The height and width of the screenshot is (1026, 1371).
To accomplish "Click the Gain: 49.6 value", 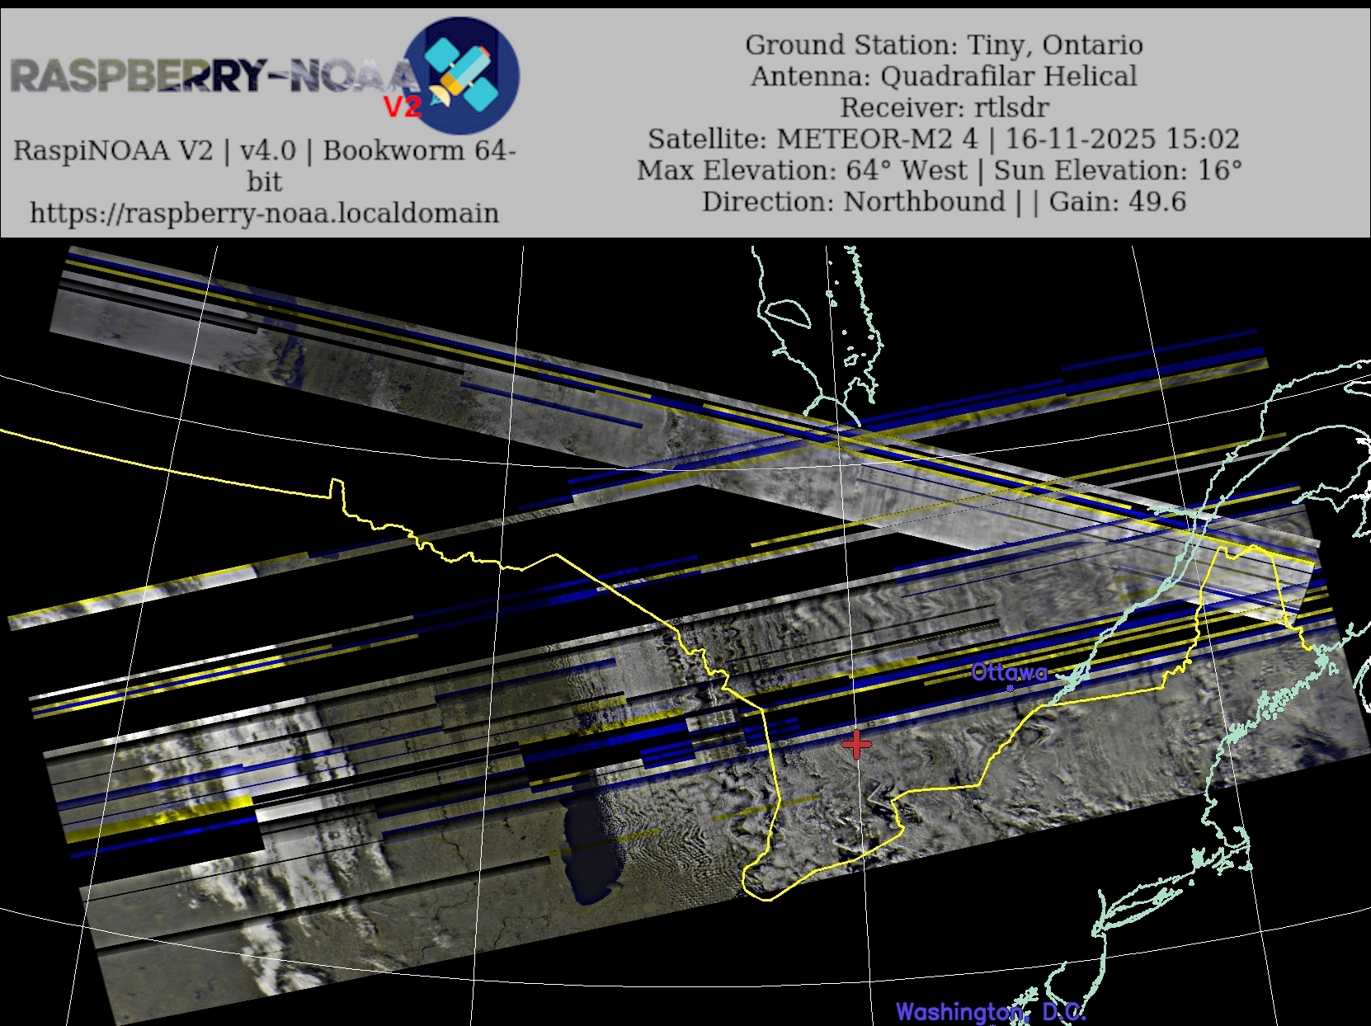I will (x=1118, y=201).
